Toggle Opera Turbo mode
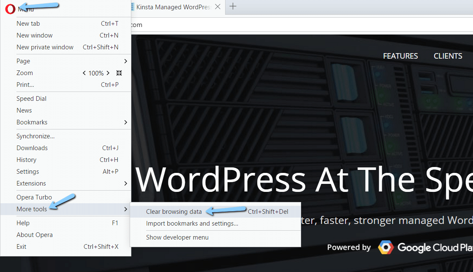Image resolution: width=473 pixels, height=272 pixels. [x=34, y=197]
